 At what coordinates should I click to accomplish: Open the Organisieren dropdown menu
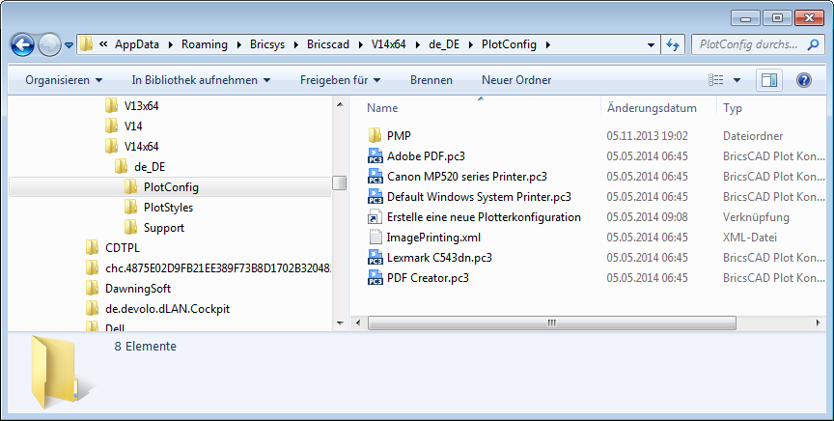pyautogui.click(x=64, y=80)
